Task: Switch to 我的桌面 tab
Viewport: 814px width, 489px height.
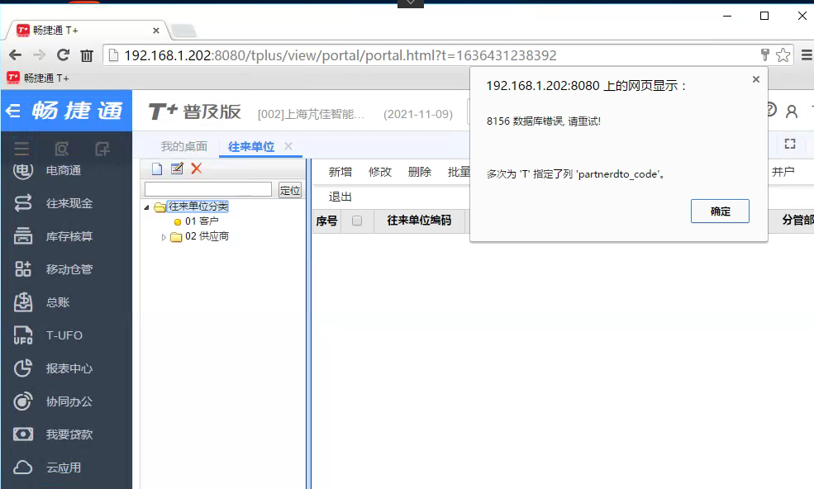Action: point(183,146)
